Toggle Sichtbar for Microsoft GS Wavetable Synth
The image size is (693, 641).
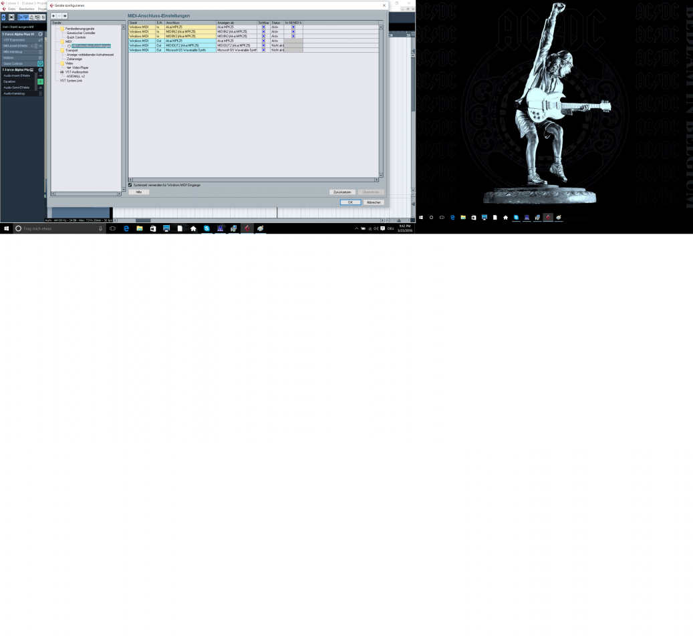[x=264, y=50]
